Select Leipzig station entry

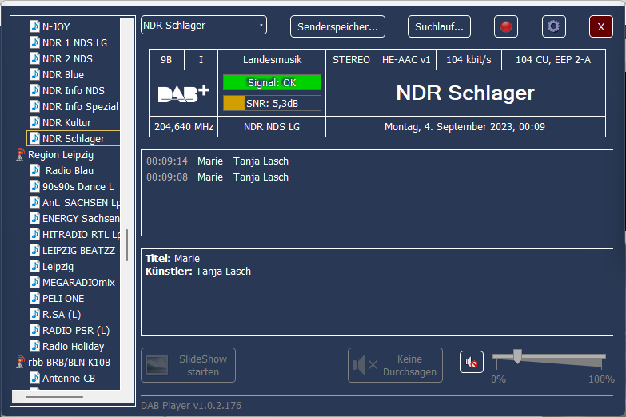[x=58, y=266]
